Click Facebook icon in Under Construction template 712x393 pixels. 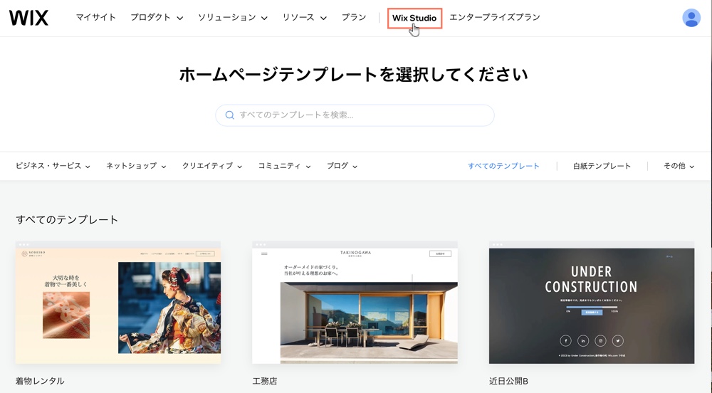click(565, 341)
